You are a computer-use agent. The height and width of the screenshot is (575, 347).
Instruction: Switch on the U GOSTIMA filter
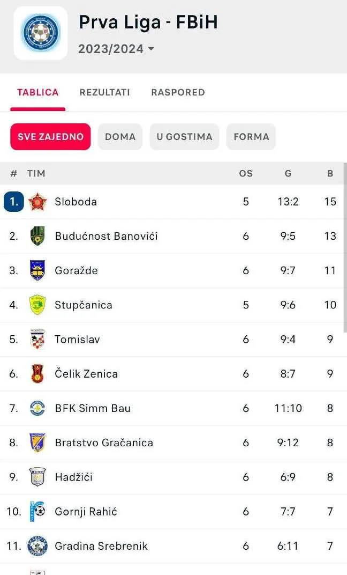184,137
